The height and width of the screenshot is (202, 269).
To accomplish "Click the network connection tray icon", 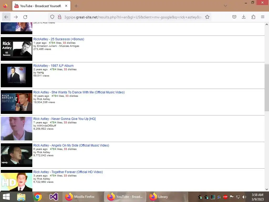I will tap(238, 197).
